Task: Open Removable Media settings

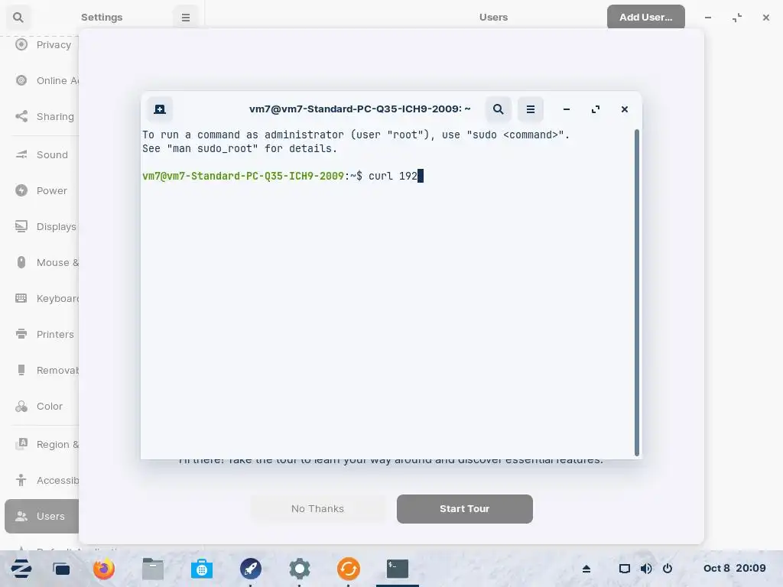Action: click(42, 371)
